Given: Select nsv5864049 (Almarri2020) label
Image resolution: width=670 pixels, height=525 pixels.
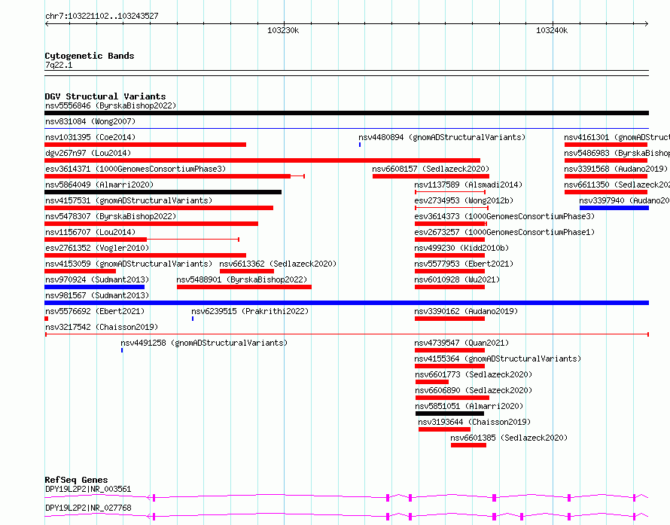Looking at the screenshot, I should pos(99,185).
